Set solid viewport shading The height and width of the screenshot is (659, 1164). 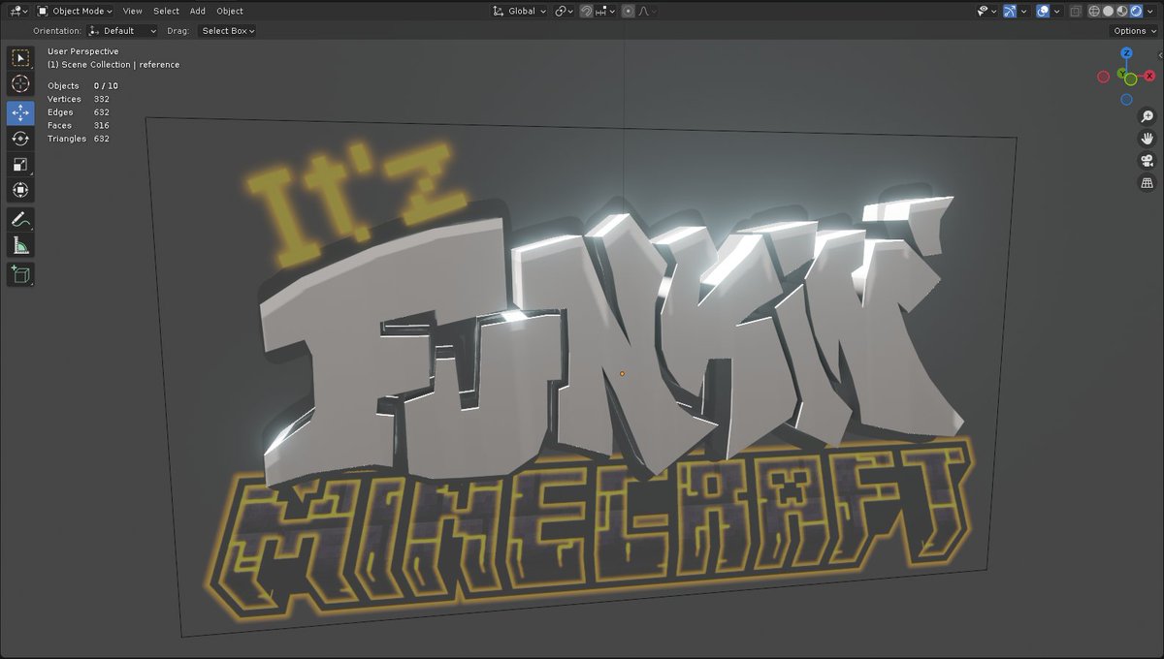(1109, 11)
